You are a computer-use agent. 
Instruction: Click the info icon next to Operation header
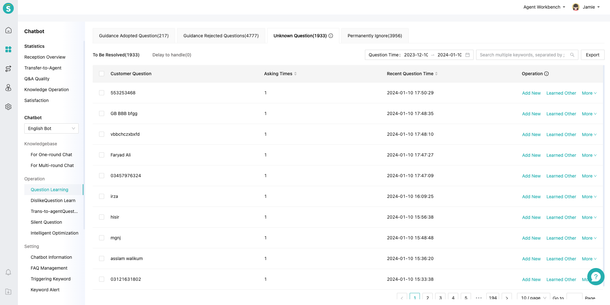point(546,74)
